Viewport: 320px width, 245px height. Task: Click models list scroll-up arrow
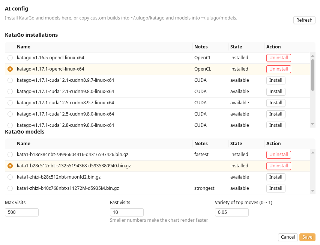click(312, 152)
